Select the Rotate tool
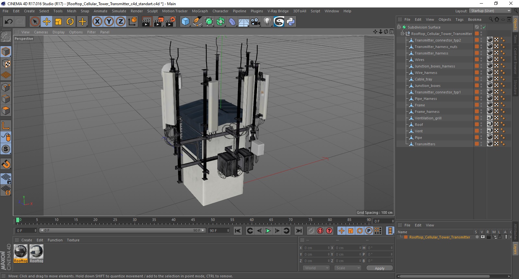Viewport: 519px width, 279px height. [70, 22]
